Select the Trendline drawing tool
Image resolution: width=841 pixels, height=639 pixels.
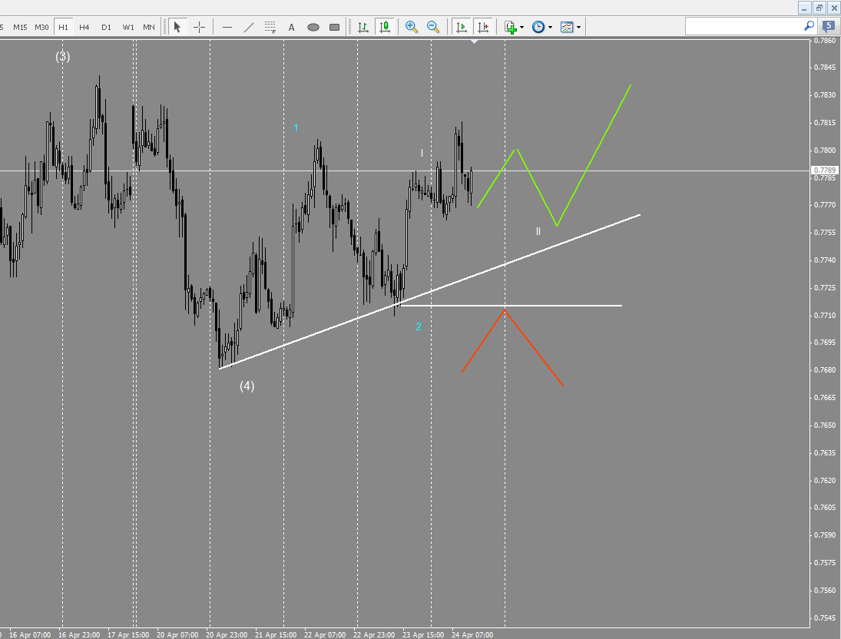[248, 27]
